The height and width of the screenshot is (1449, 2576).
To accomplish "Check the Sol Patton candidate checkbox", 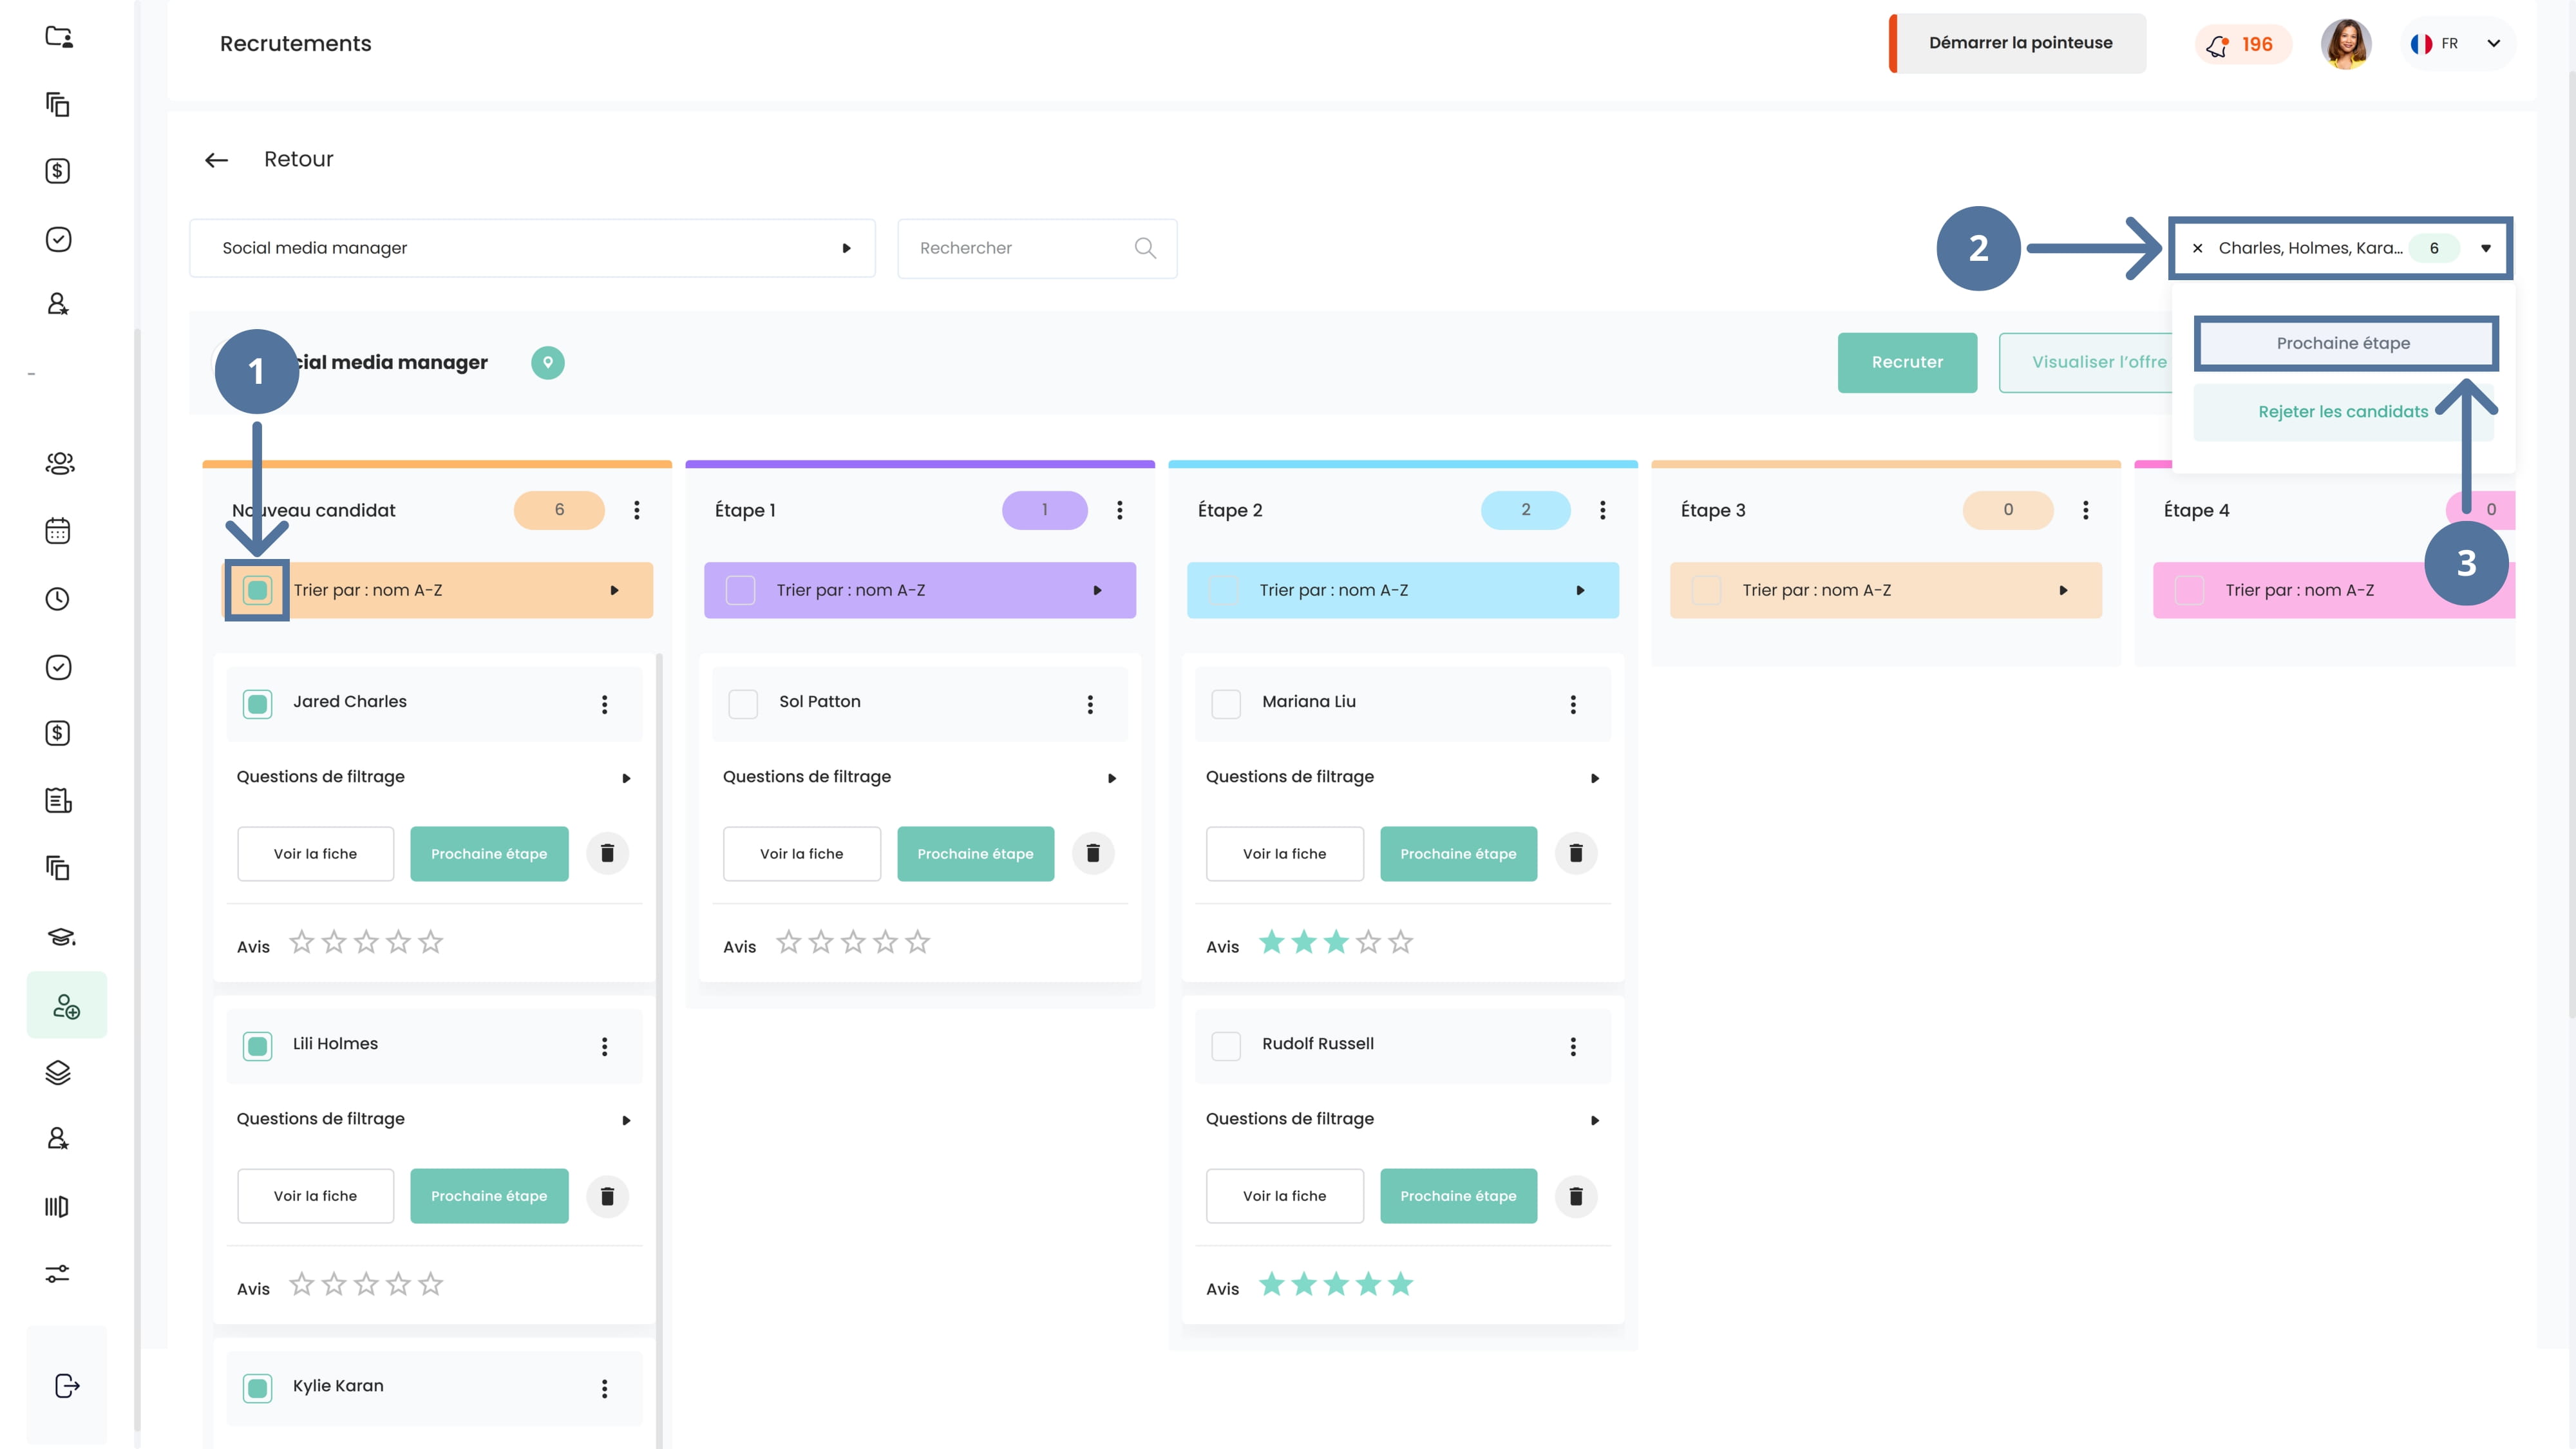I will click(x=743, y=704).
